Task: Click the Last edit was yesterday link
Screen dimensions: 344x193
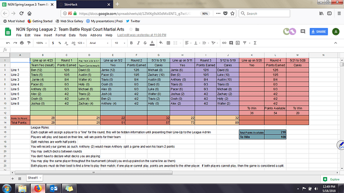Action: (142, 35)
